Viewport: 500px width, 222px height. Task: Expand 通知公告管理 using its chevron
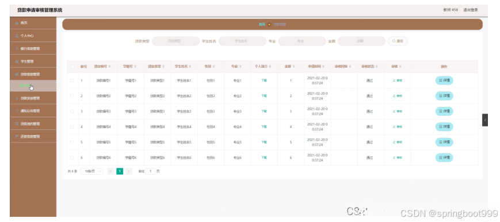point(51,111)
